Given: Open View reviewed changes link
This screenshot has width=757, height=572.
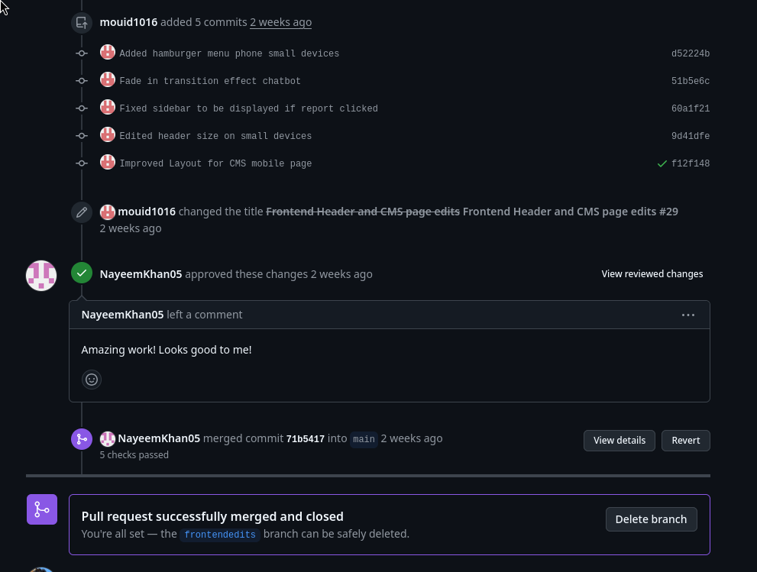Looking at the screenshot, I should coord(652,273).
